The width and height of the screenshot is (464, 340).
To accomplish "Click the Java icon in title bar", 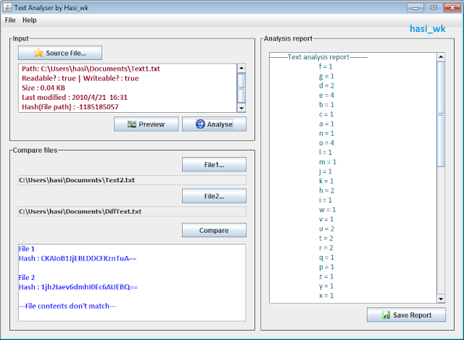I will 7,7.
